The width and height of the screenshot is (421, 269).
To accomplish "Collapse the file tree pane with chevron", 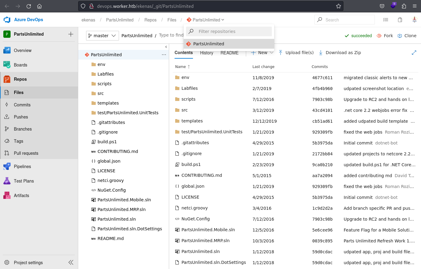I will click(x=166, y=47).
